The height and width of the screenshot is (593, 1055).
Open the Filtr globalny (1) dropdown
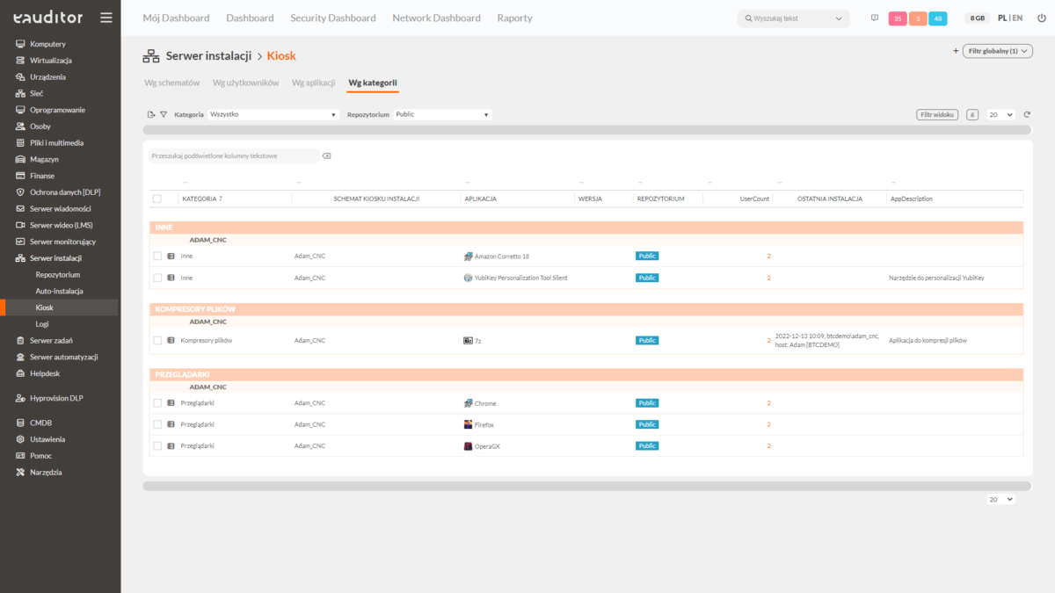[x=997, y=51]
